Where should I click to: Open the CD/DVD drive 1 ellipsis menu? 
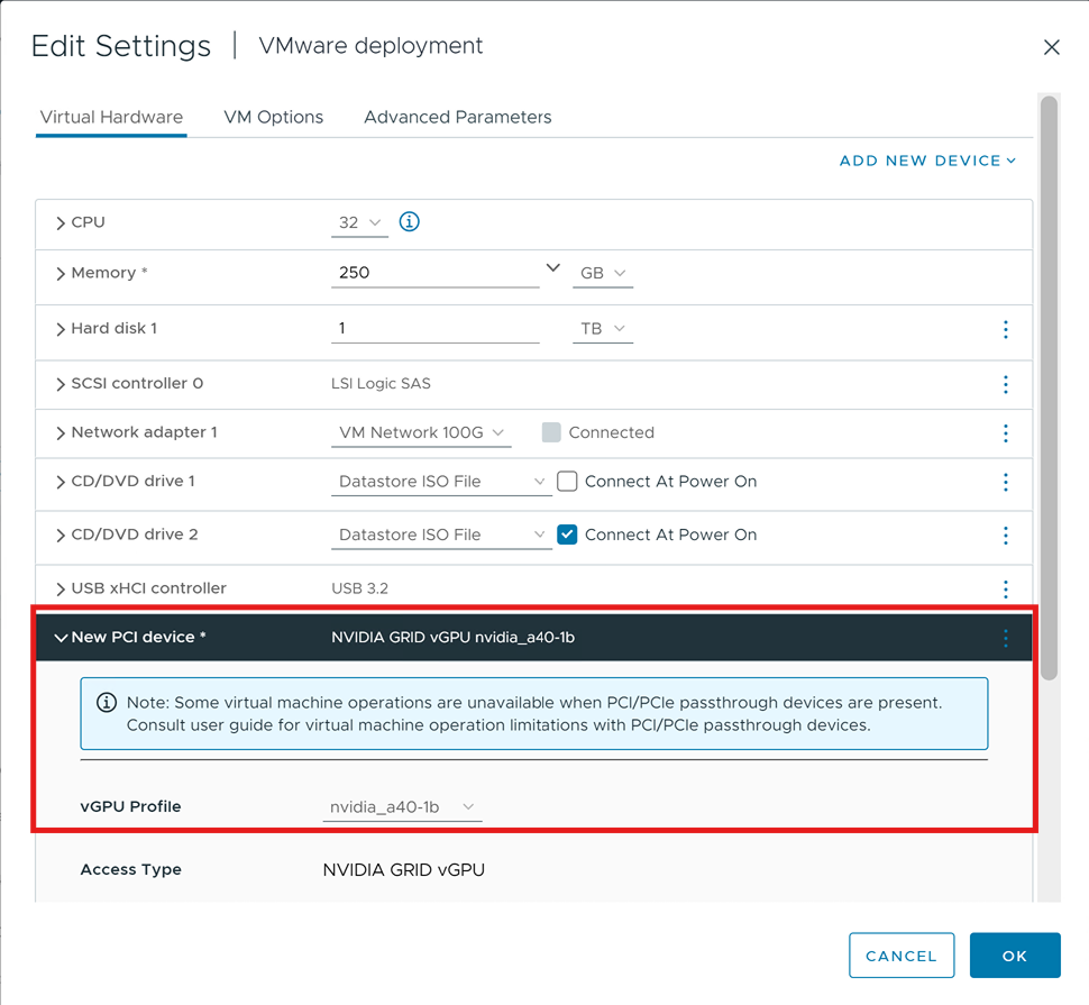click(x=1005, y=482)
